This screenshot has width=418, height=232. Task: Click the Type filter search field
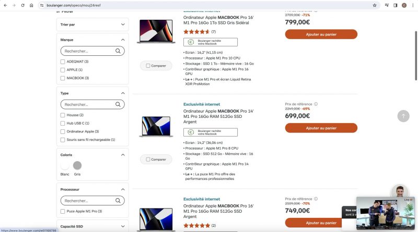click(x=87, y=105)
